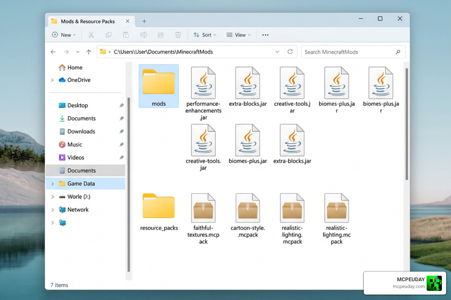Select cartoon-style.mcpack file
451x300 pixels.
point(248,215)
